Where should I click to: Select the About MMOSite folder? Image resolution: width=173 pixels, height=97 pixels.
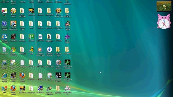click(x=22, y=11)
